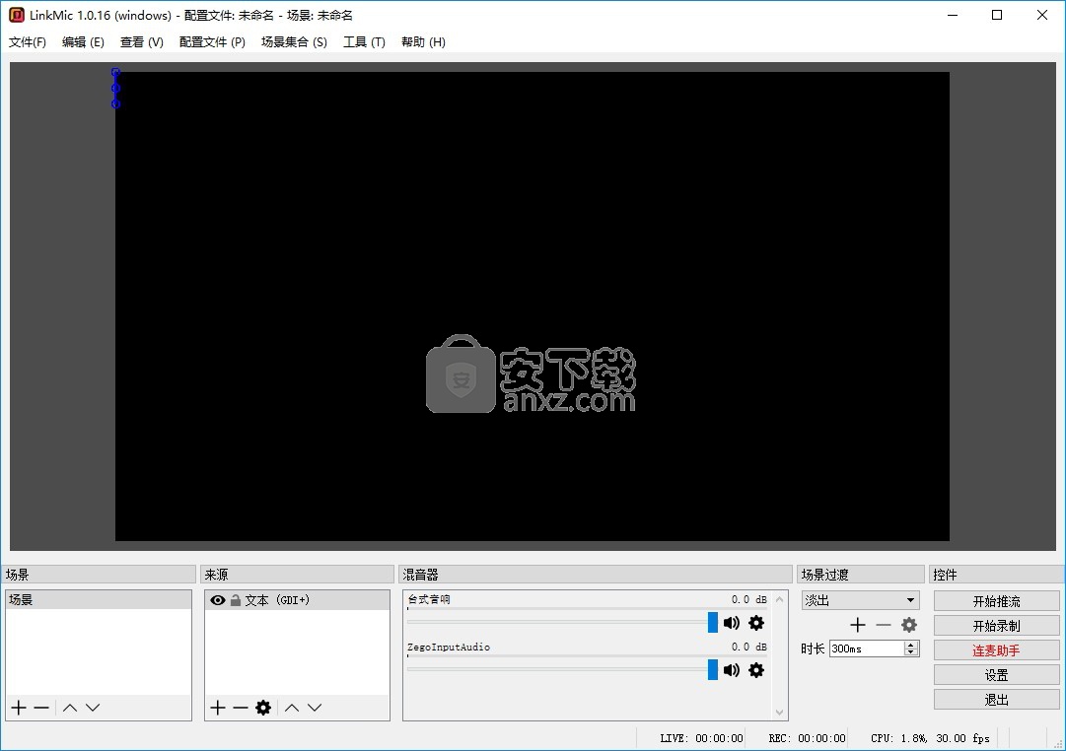Click the 控件 panel header
The height and width of the screenshot is (751, 1066).
[997, 575]
